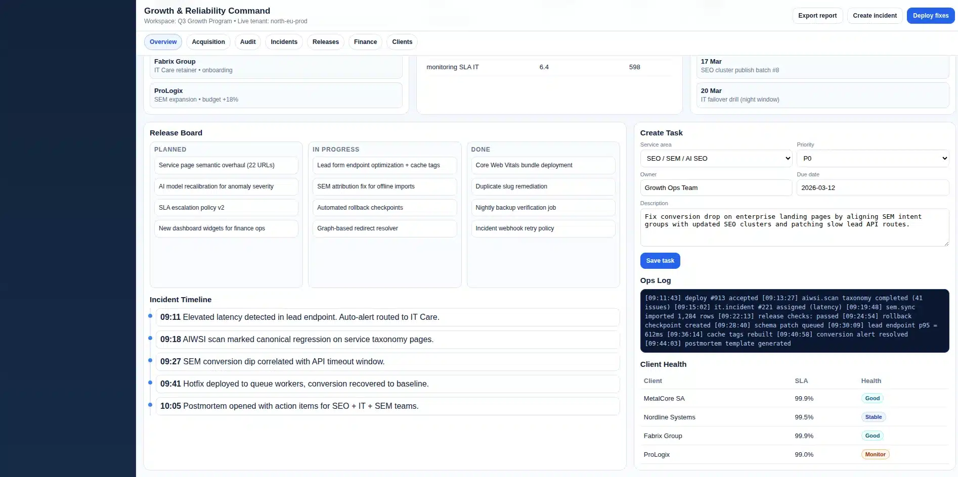Image resolution: width=958 pixels, height=477 pixels.
Task: Click the Export report button
Action: (817, 16)
